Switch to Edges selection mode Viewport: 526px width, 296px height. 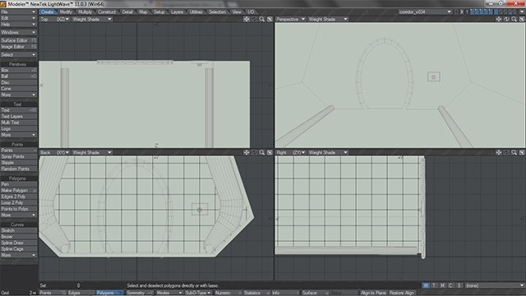tap(81, 293)
